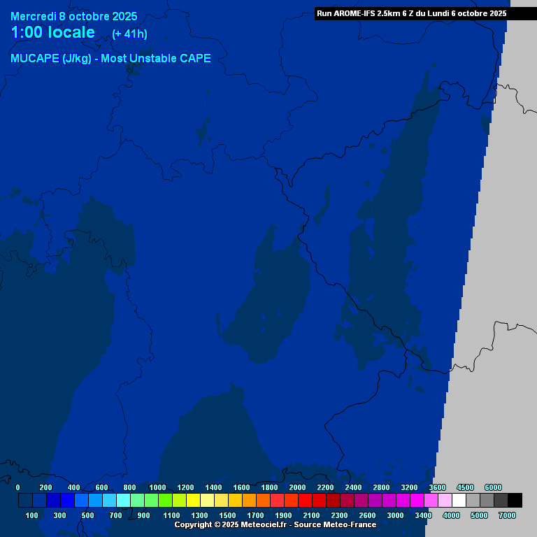This screenshot has width=537, height=537.
Task: Click the 2600 label under the legend
Action: tap(367, 515)
